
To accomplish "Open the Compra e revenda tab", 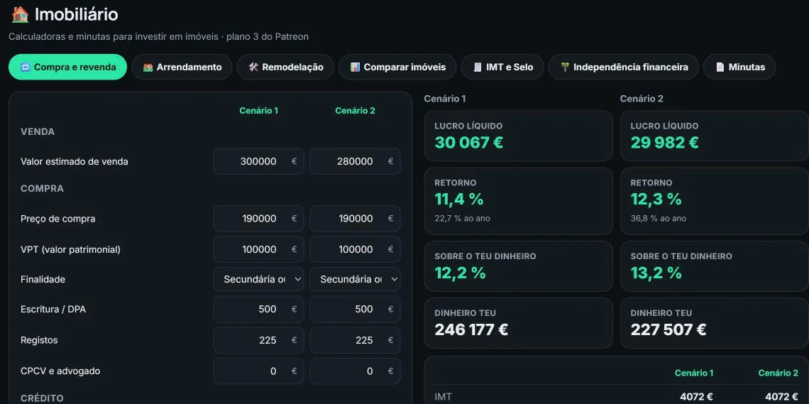I will pos(67,67).
